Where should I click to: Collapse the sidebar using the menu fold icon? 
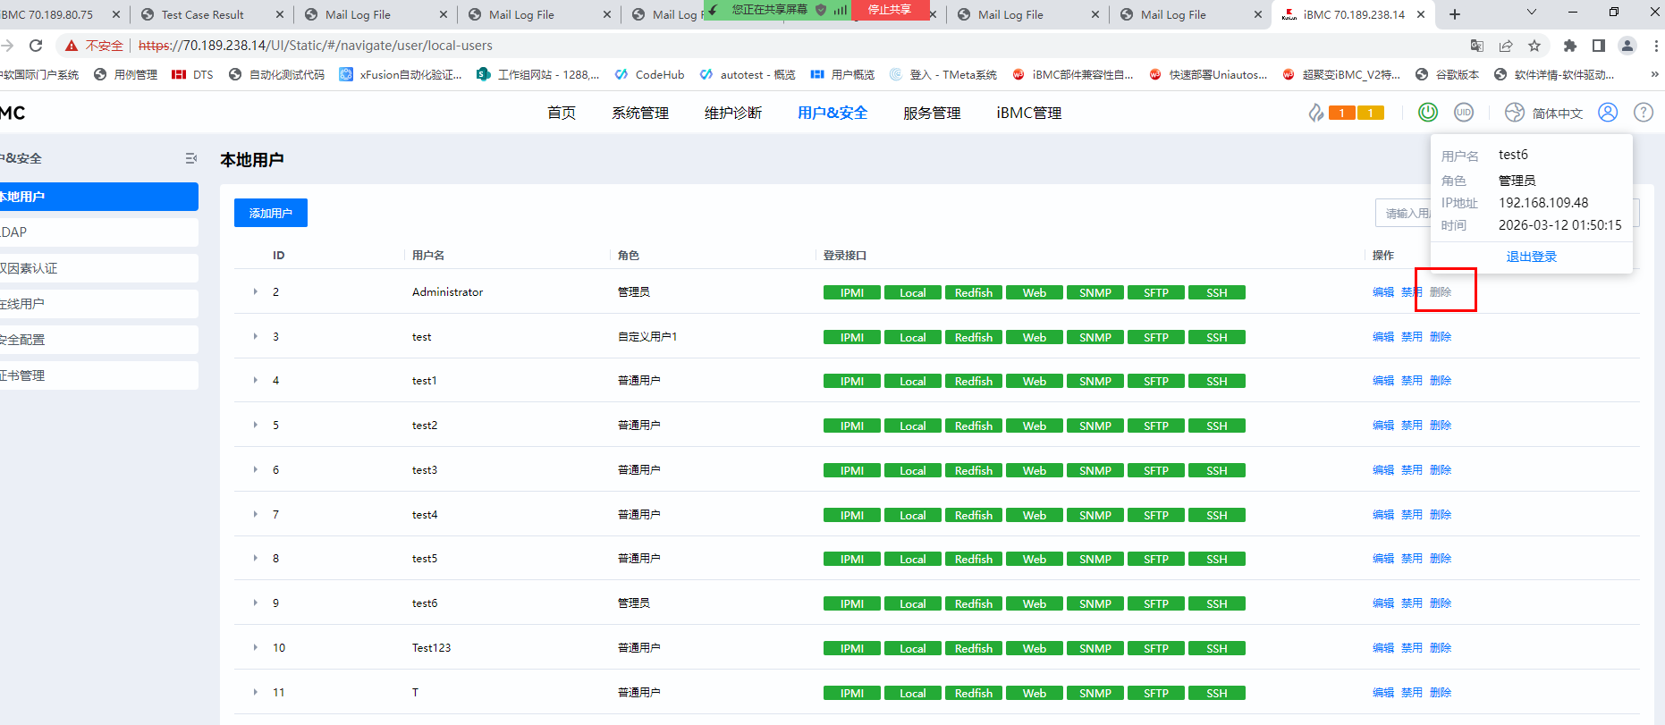click(x=190, y=158)
